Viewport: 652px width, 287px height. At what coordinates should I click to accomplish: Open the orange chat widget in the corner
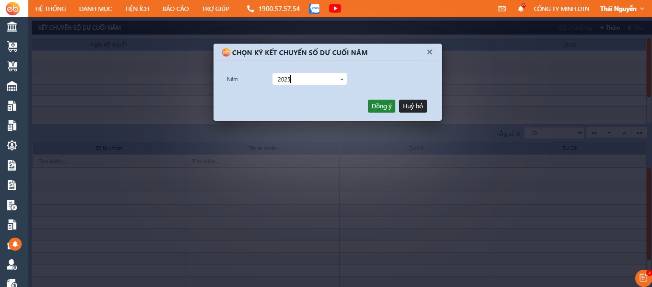point(642,278)
